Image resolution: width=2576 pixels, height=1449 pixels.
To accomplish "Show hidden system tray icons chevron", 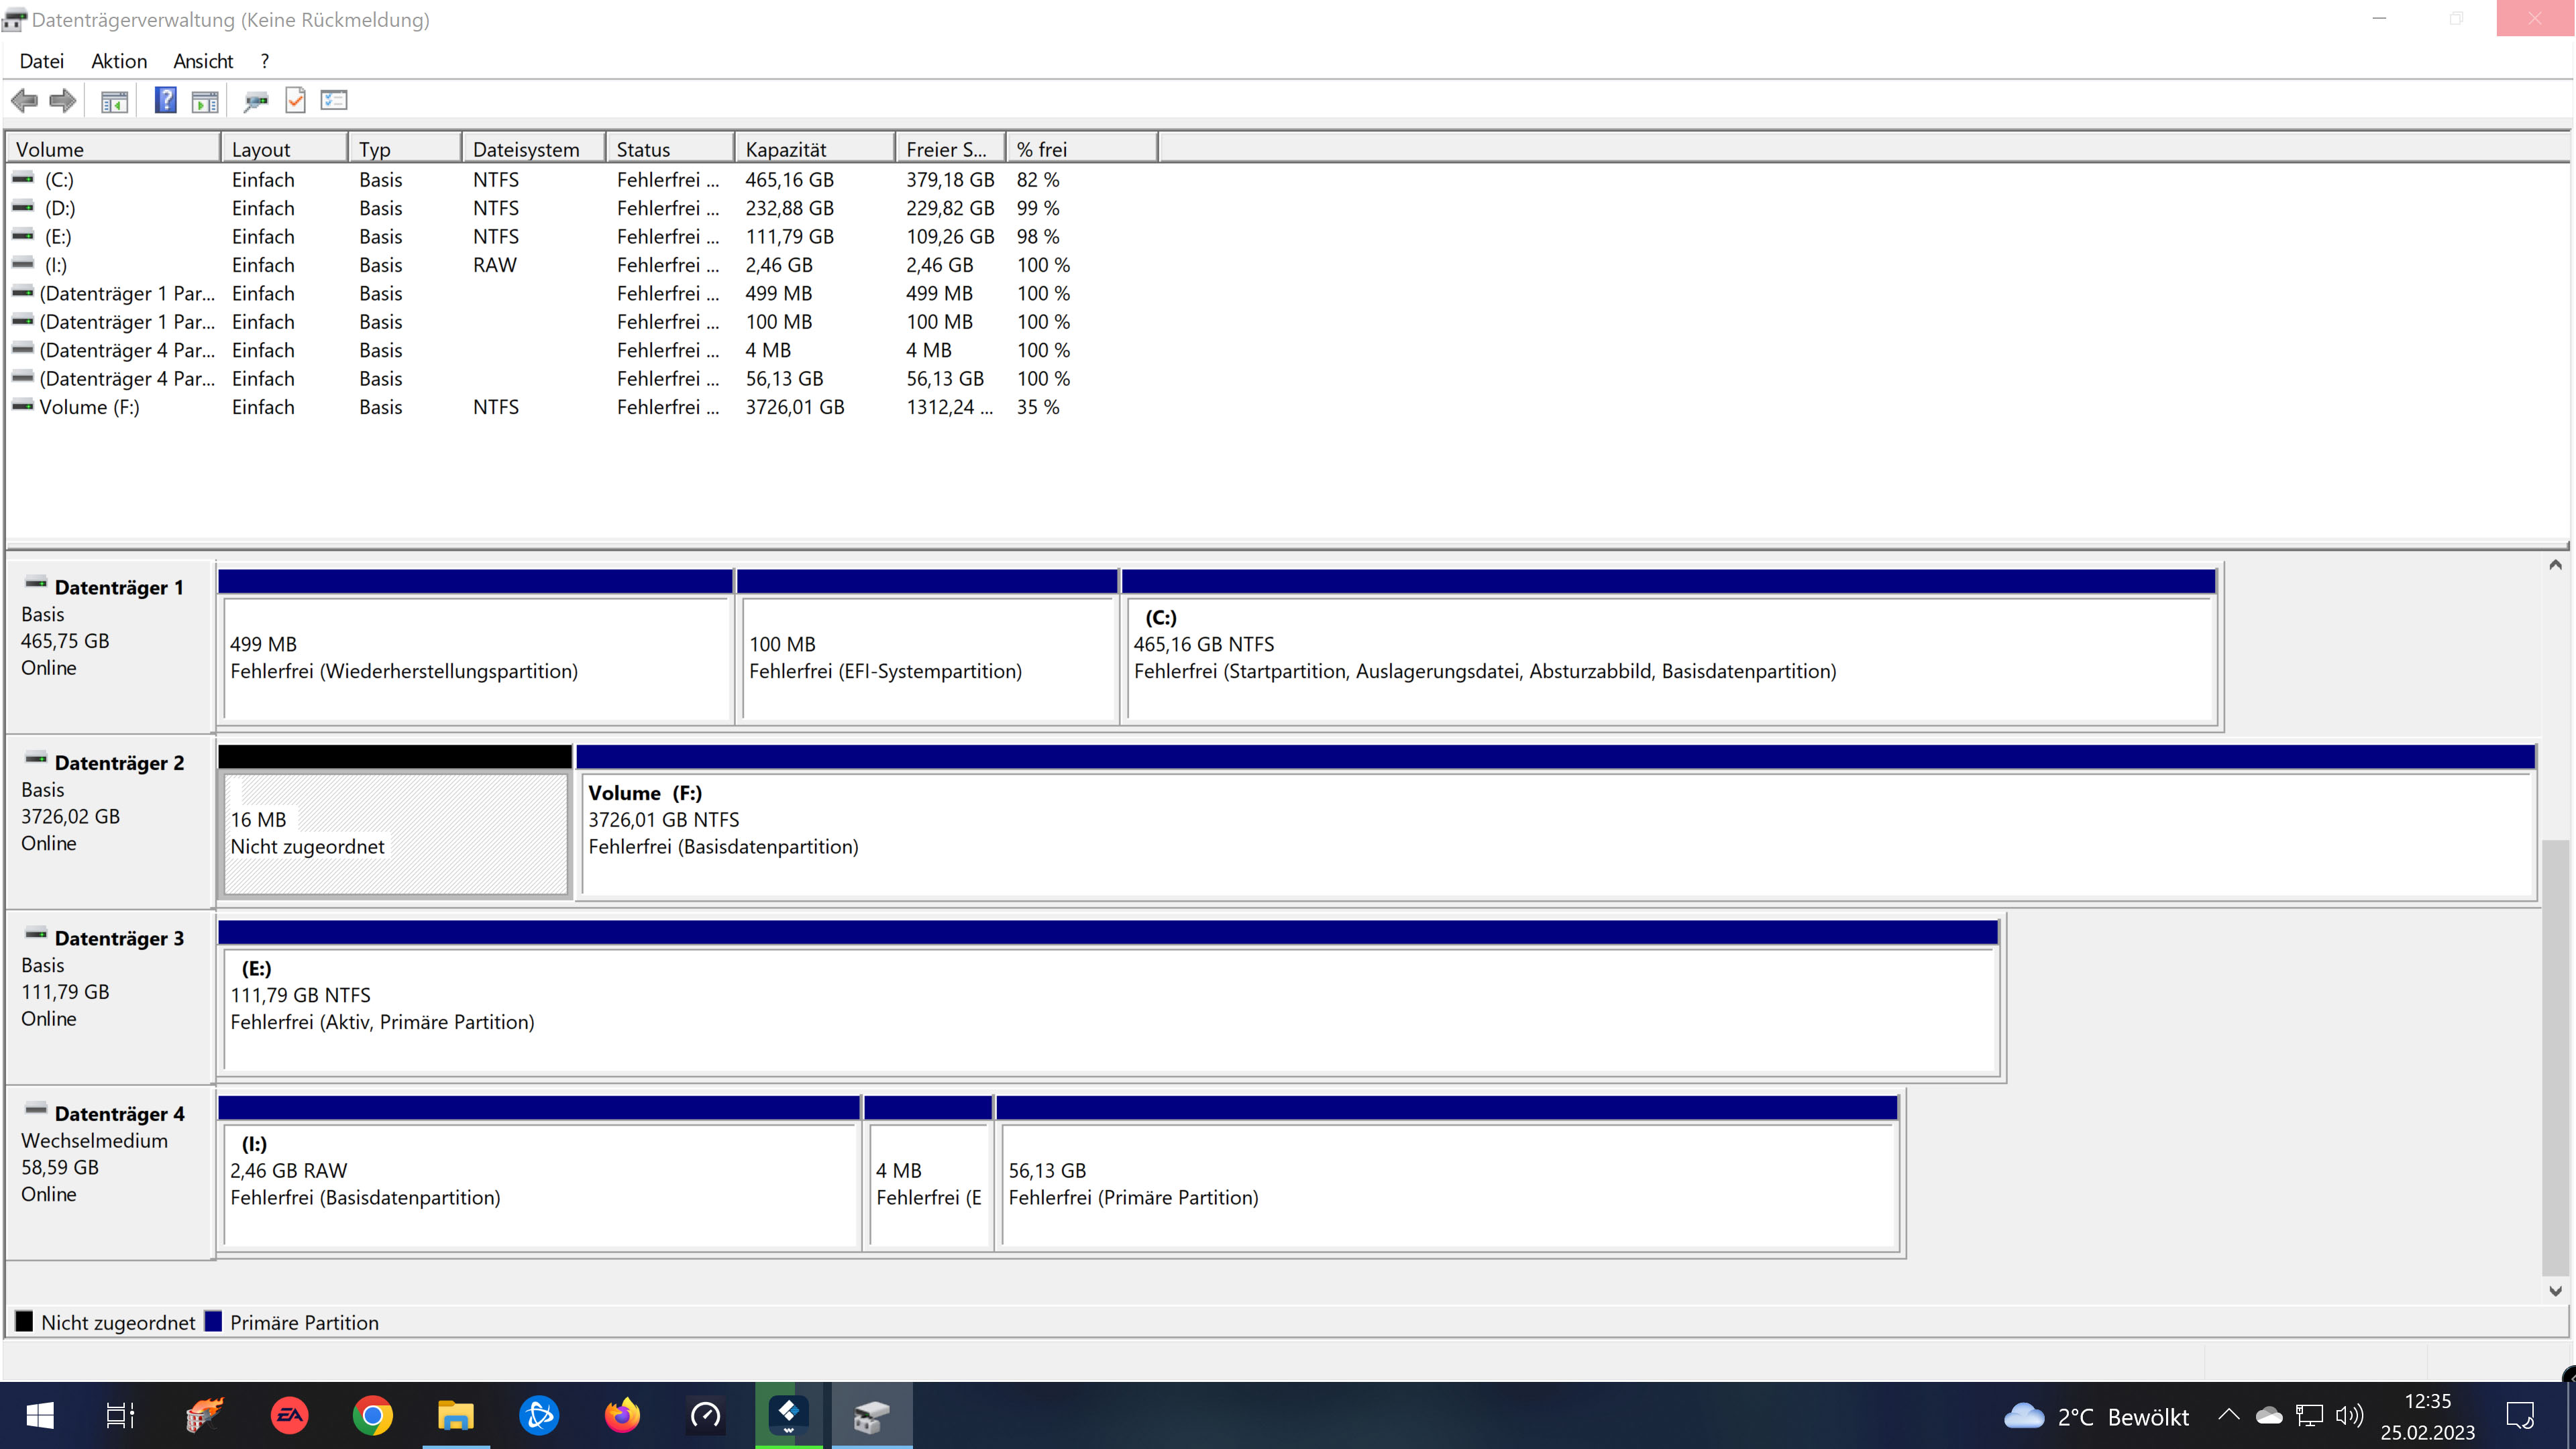I will 2228,1416.
